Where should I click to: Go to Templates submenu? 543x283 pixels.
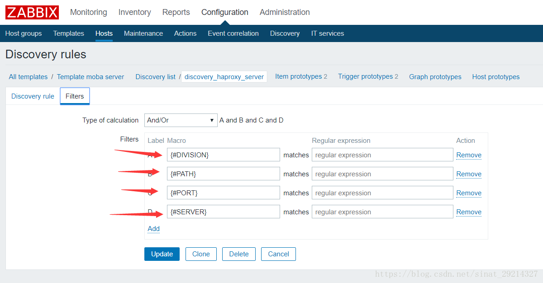coord(69,33)
